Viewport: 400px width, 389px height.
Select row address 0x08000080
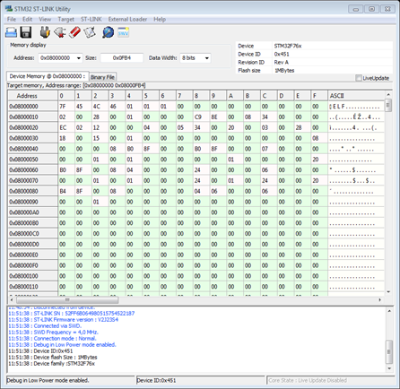tap(32, 191)
